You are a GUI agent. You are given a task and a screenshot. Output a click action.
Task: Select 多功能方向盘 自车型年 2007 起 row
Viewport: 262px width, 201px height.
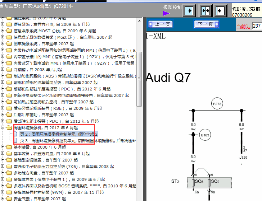click(x=44, y=173)
